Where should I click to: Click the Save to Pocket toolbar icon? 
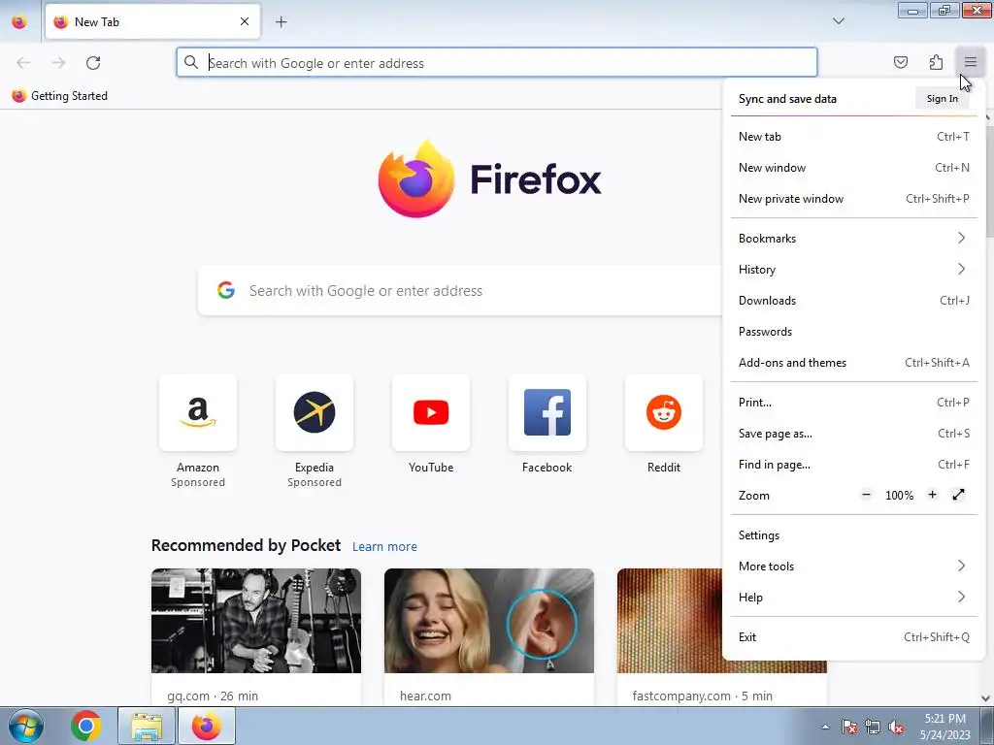900,62
